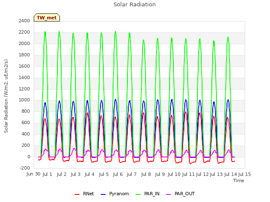This screenshot has height=202, width=270.
Task: Click the Jul 14 x-axis tick label
Action: click(x=231, y=174)
